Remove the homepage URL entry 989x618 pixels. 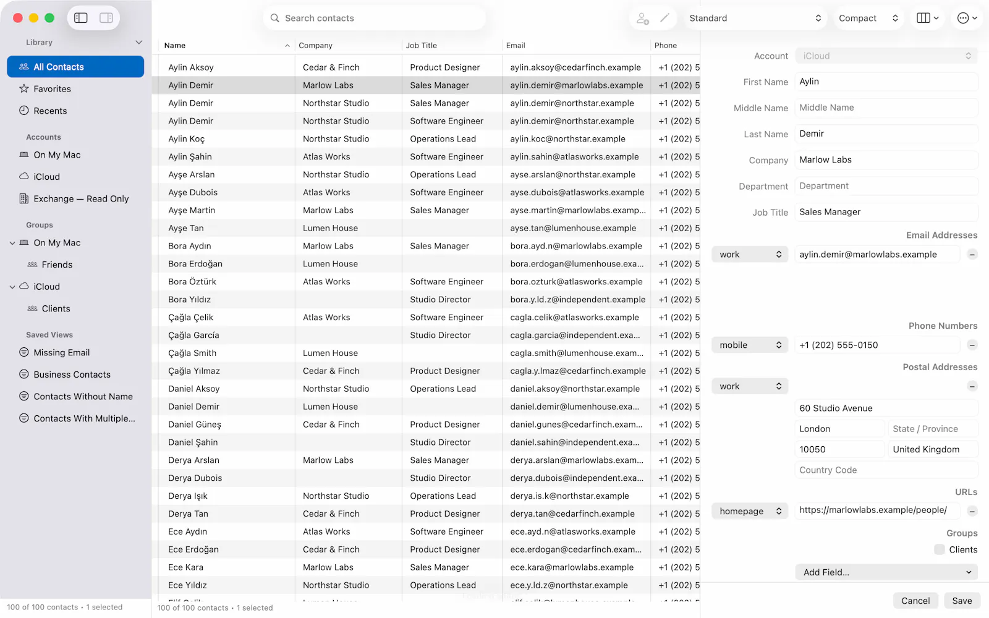972,511
